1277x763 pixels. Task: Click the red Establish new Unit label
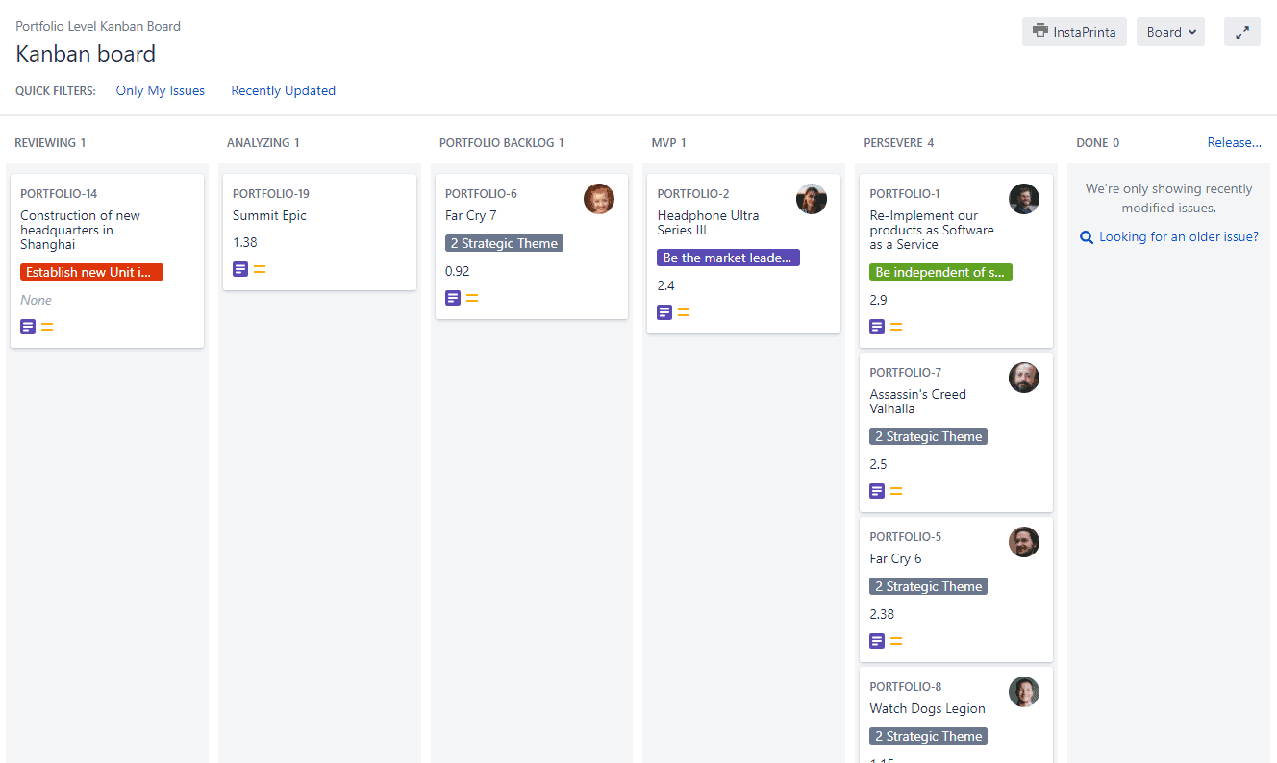pyautogui.click(x=91, y=271)
